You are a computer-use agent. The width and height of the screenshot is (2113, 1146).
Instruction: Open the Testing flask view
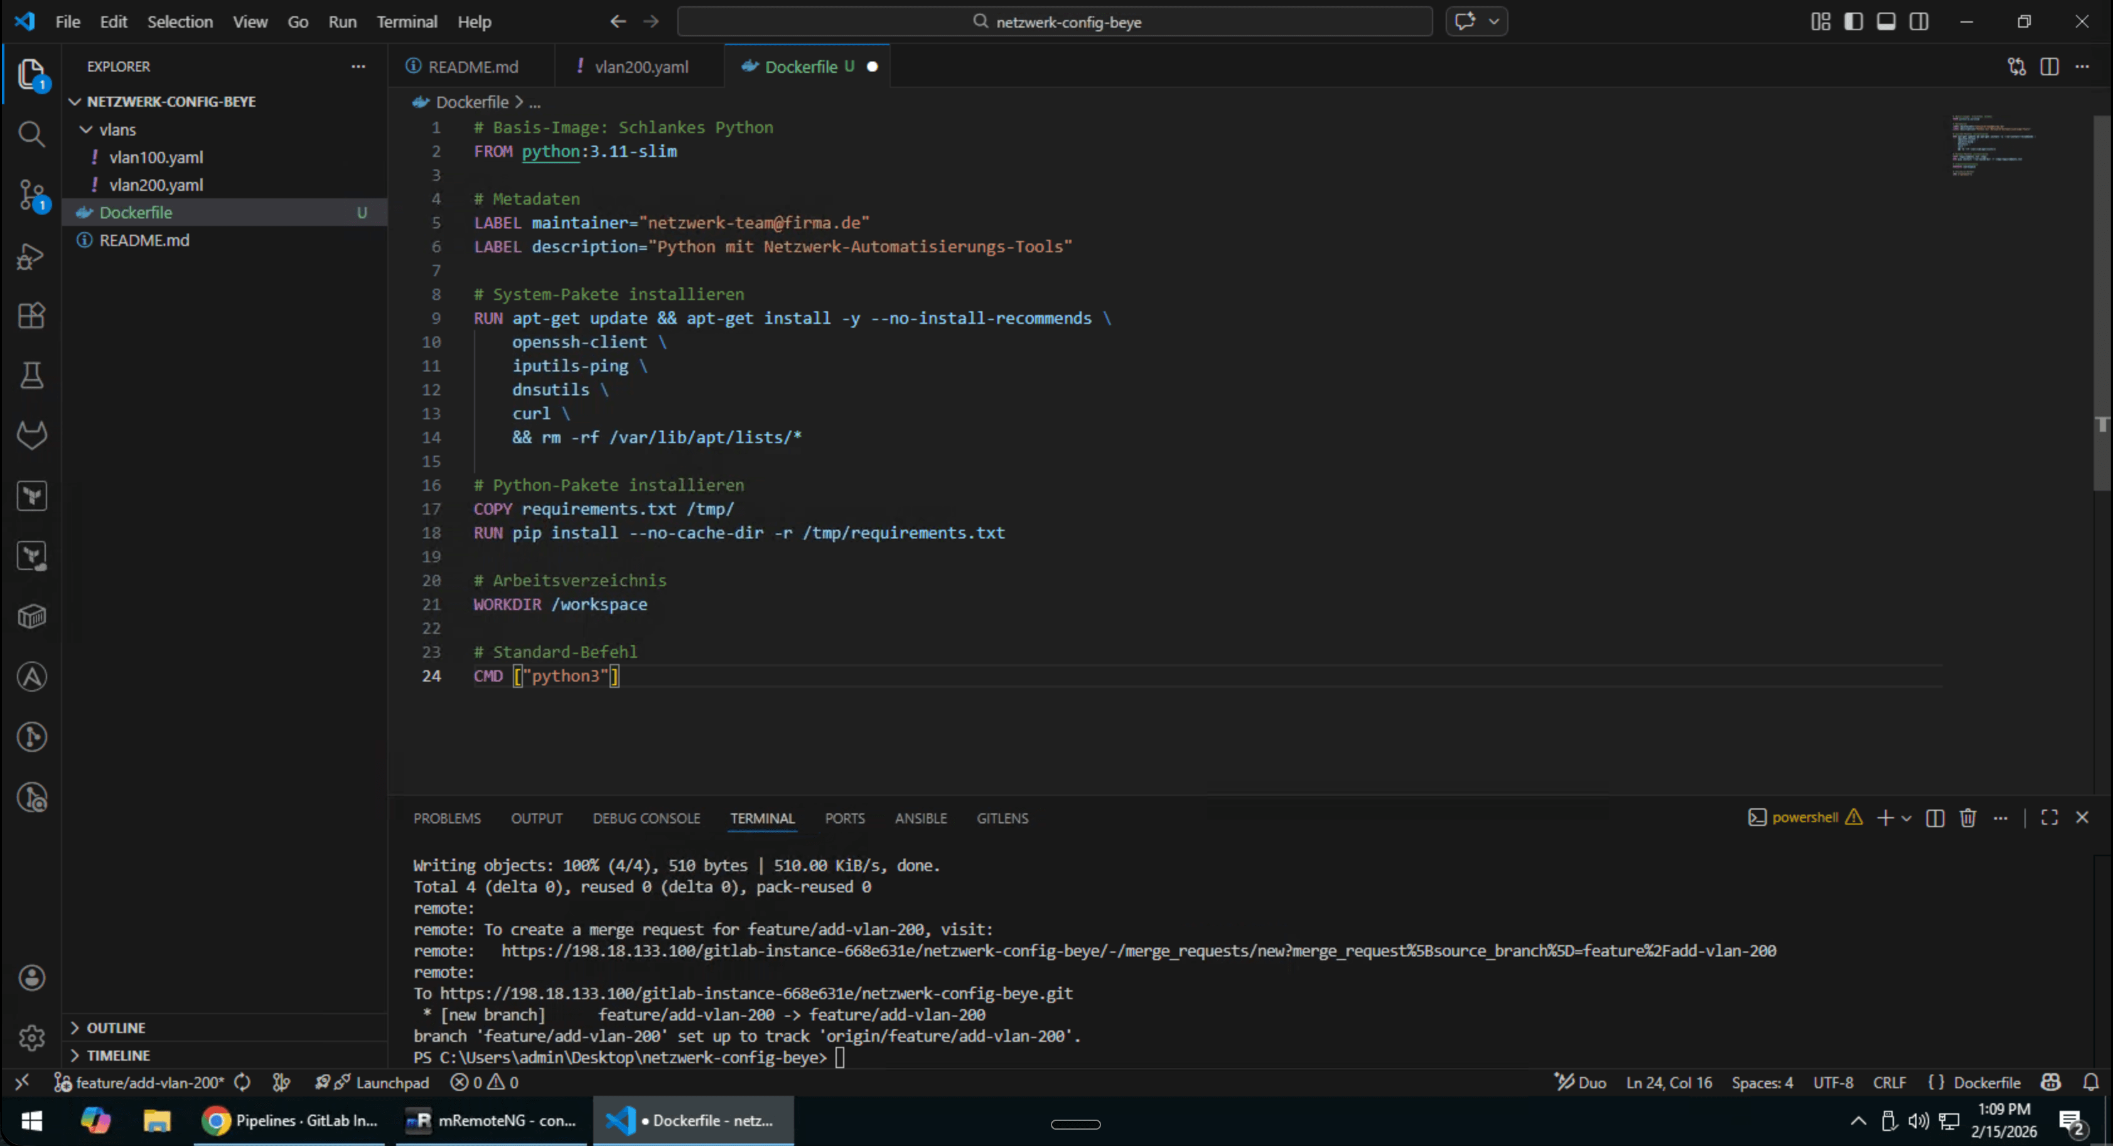coord(31,376)
